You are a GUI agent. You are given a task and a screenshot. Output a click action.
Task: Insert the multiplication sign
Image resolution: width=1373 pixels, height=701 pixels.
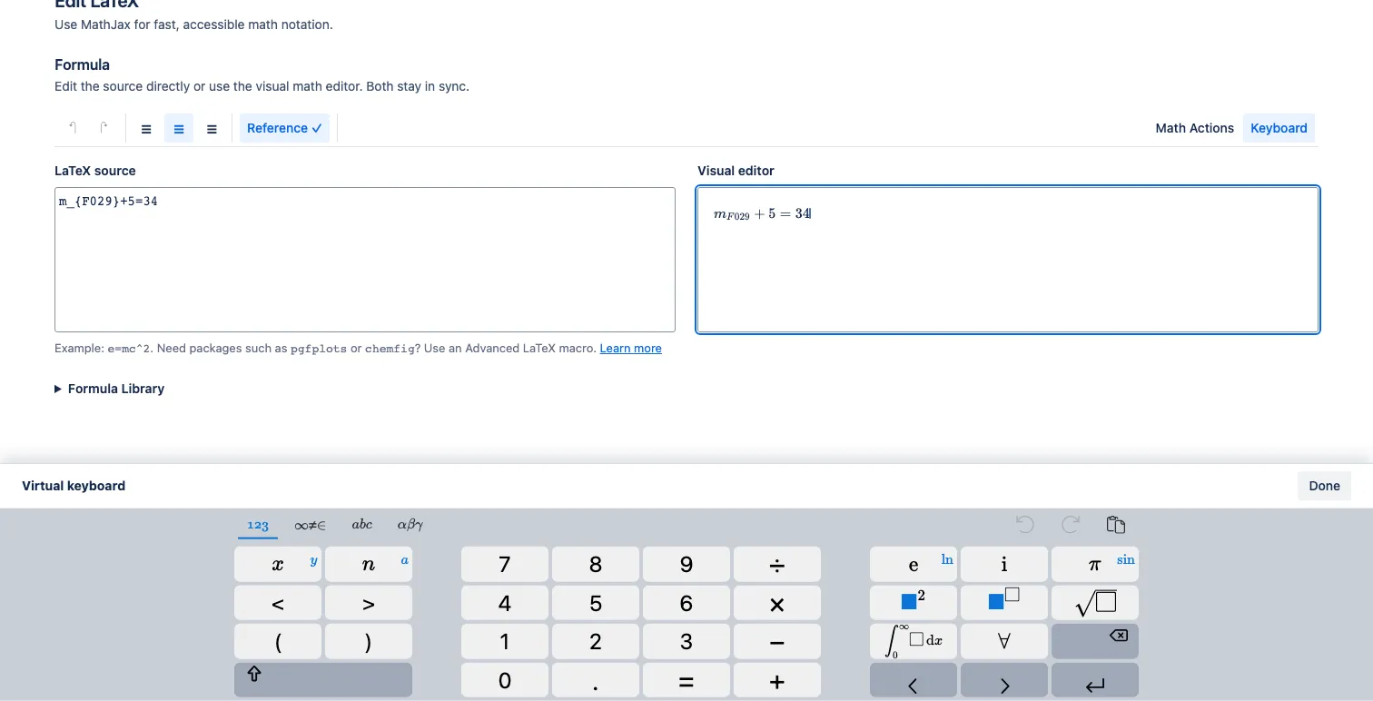[x=776, y=603]
